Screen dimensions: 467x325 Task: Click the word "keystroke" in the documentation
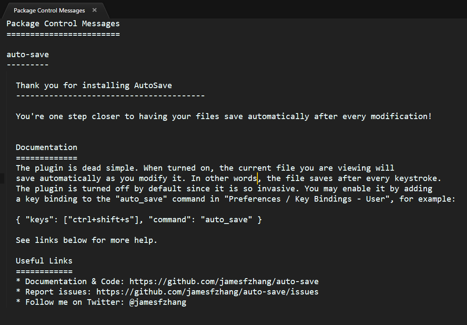click(416, 178)
